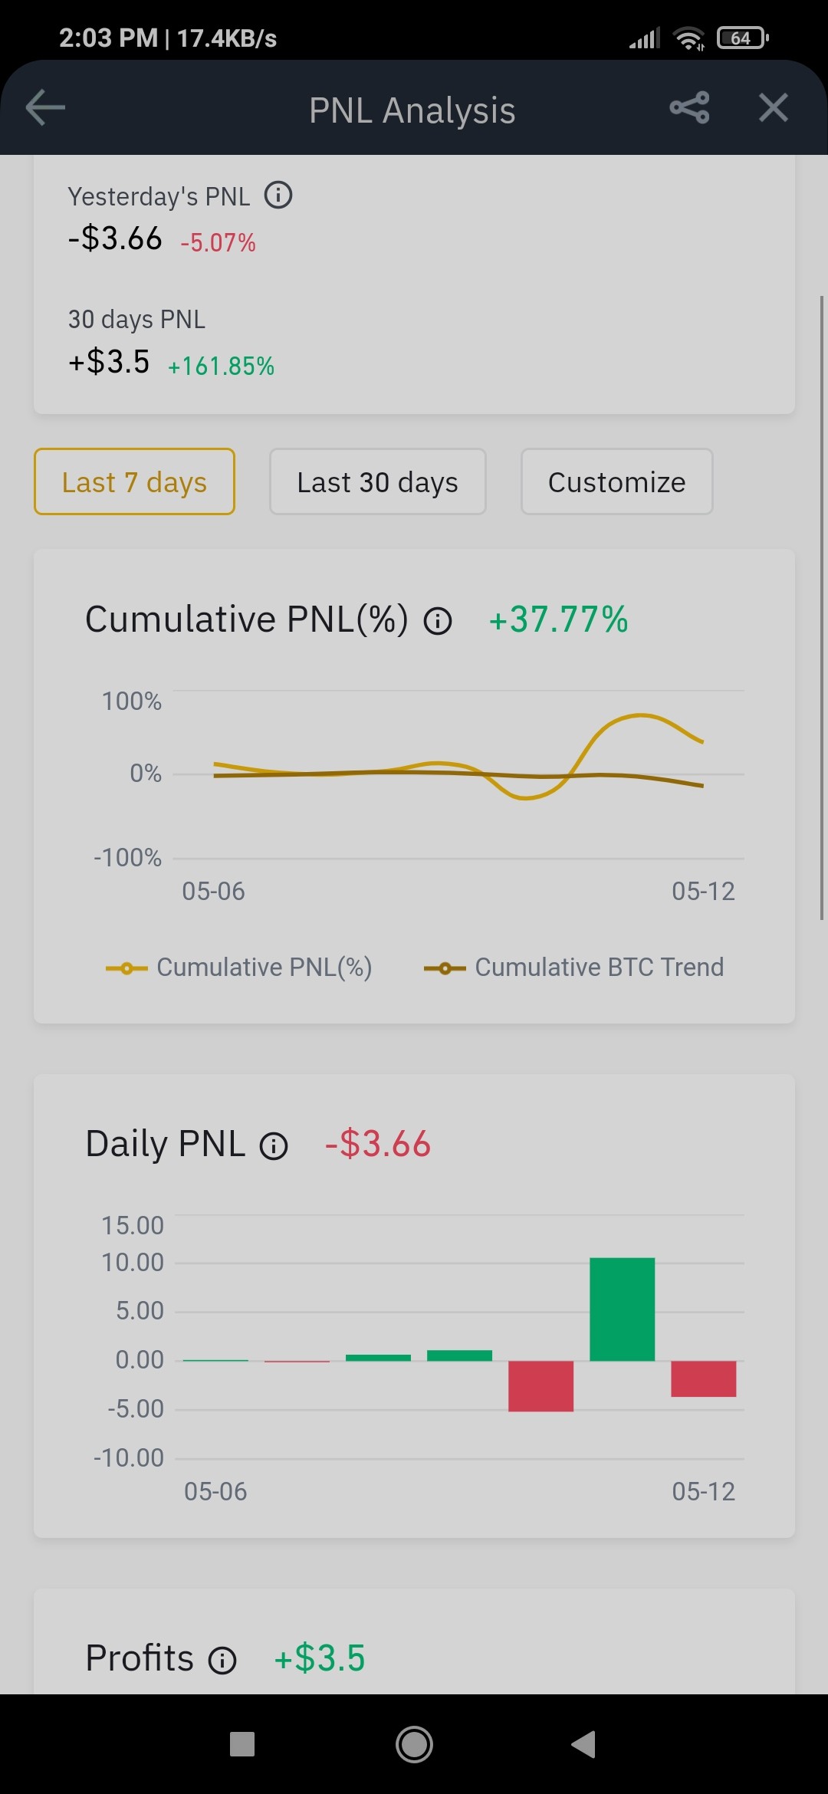The image size is (828, 1794).
Task: Toggle Cumulative PNL(%) legend series
Action: tap(238, 968)
